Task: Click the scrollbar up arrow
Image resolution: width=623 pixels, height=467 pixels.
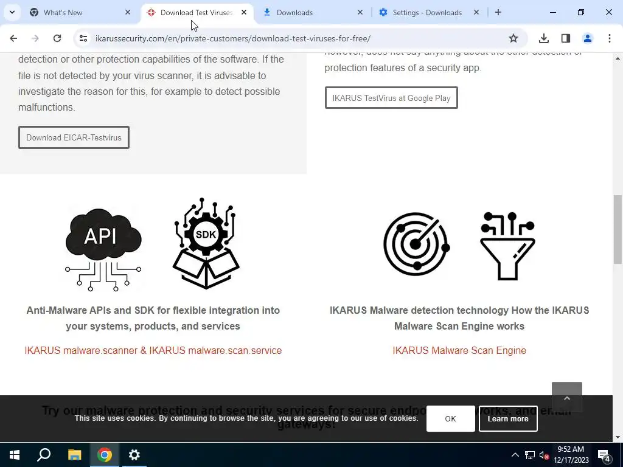Action: point(618,58)
